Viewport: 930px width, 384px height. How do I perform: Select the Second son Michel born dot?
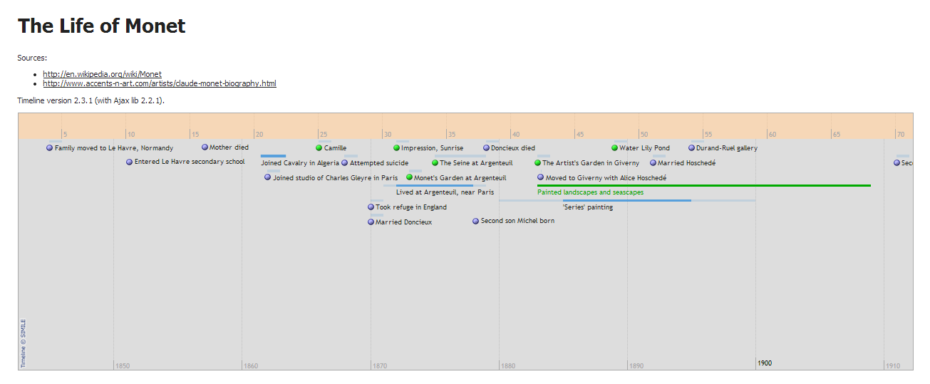476,222
